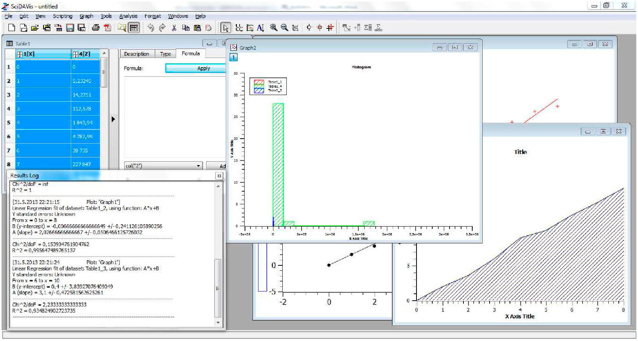Select the 4[Z] column header
The width and height of the screenshot is (638, 341).
tap(85, 54)
